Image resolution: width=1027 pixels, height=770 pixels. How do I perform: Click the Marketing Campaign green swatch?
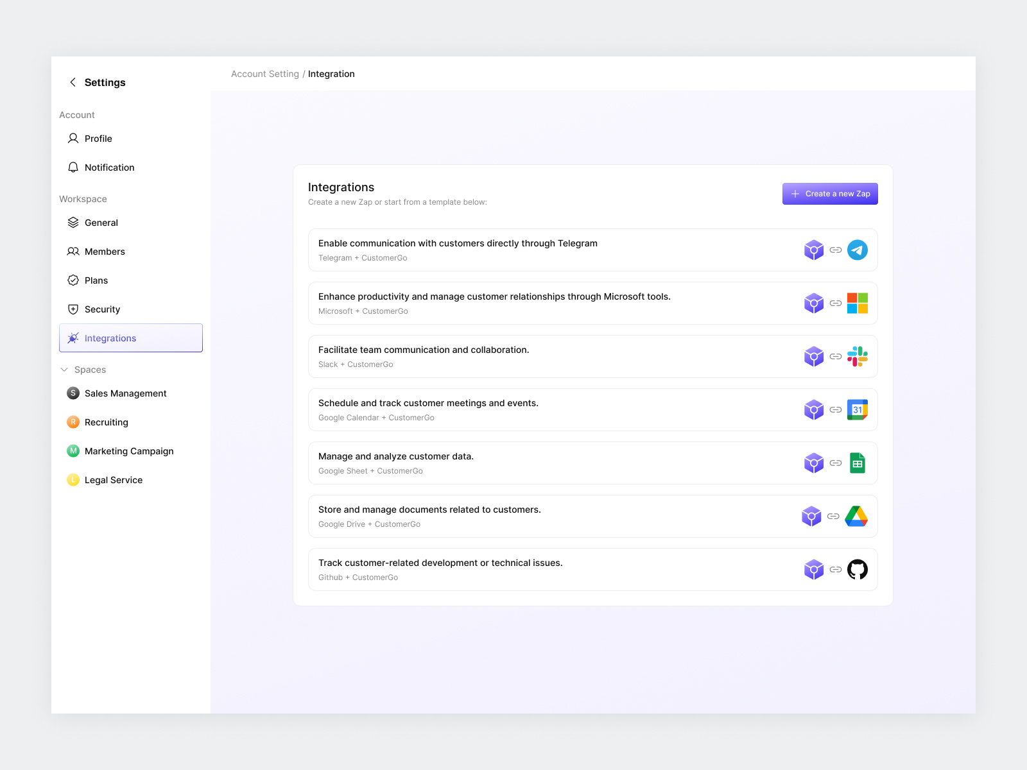tap(73, 451)
